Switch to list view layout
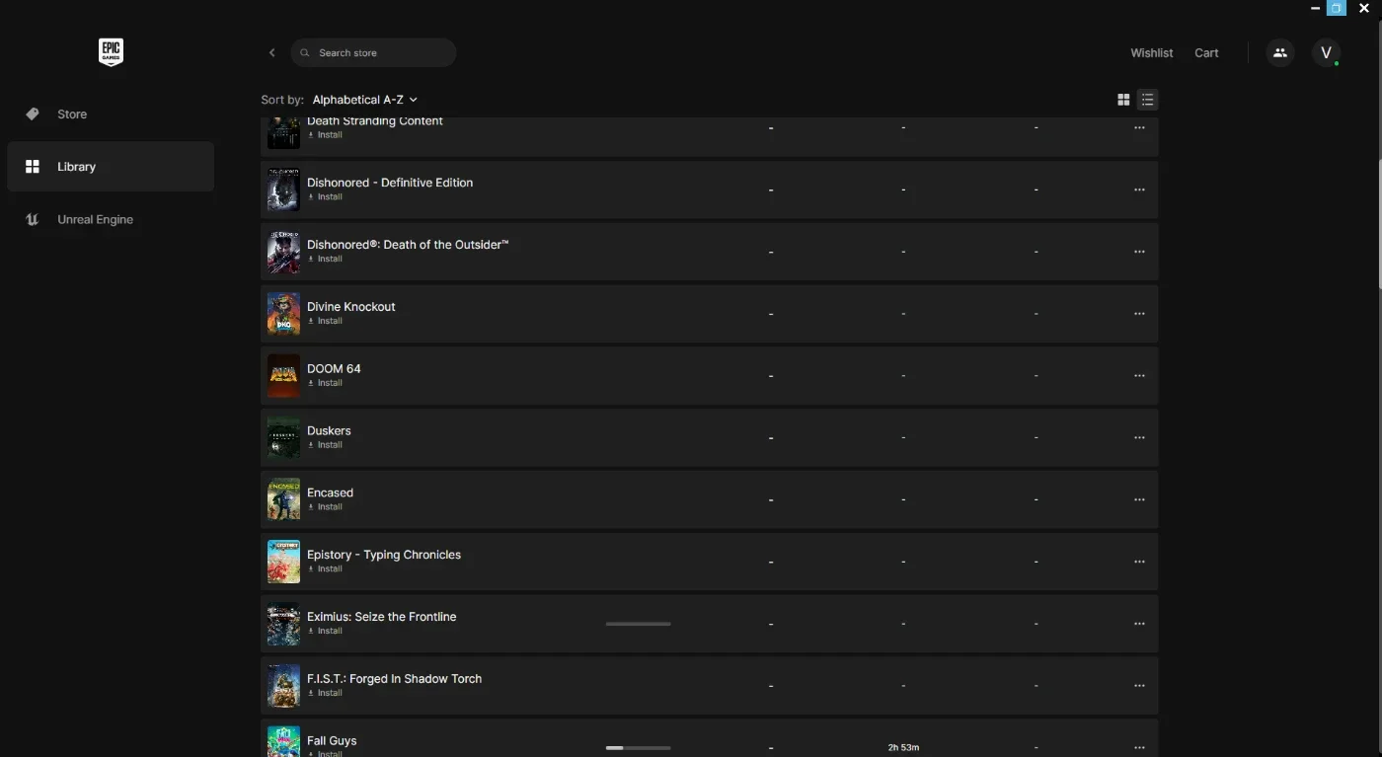Screen dimensions: 1382x757 pos(1147,100)
